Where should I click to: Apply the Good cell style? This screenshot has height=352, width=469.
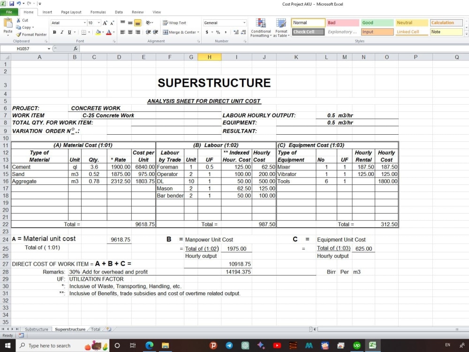click(x=377, y=23)
